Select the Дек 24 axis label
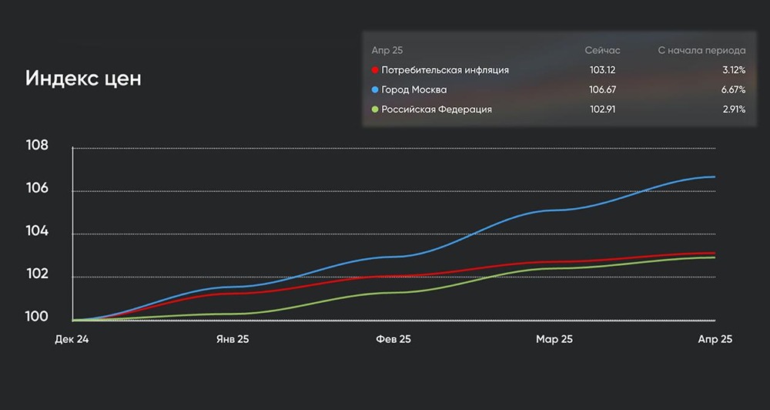This screenshot has height=410, width=770. (72, 339)
